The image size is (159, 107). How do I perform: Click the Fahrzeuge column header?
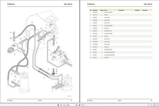[x=145, y=10]
